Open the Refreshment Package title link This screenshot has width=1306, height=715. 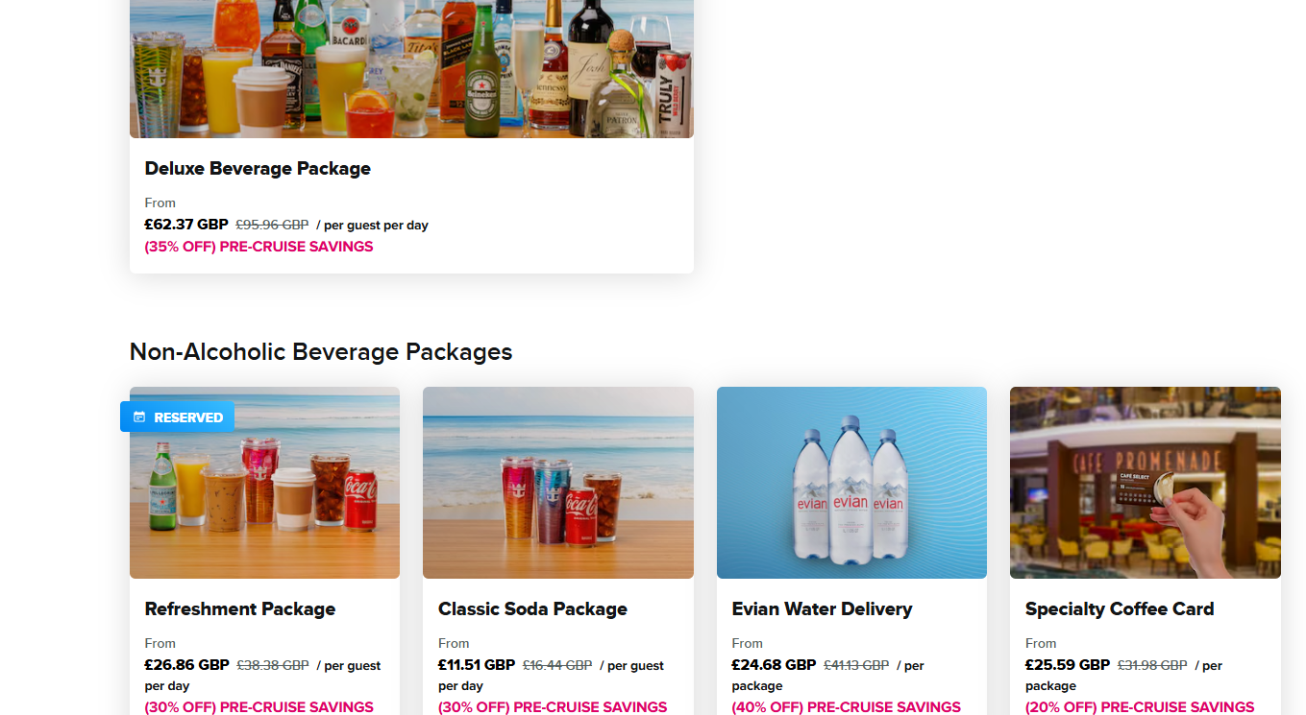pos(240,609)
